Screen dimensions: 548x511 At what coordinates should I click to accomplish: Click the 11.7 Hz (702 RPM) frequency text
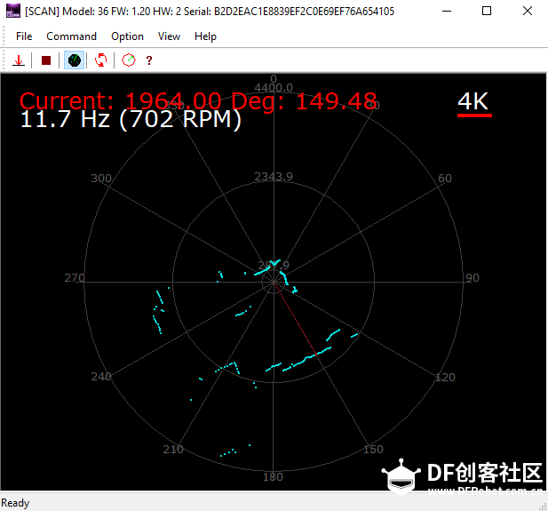point(131,119)
